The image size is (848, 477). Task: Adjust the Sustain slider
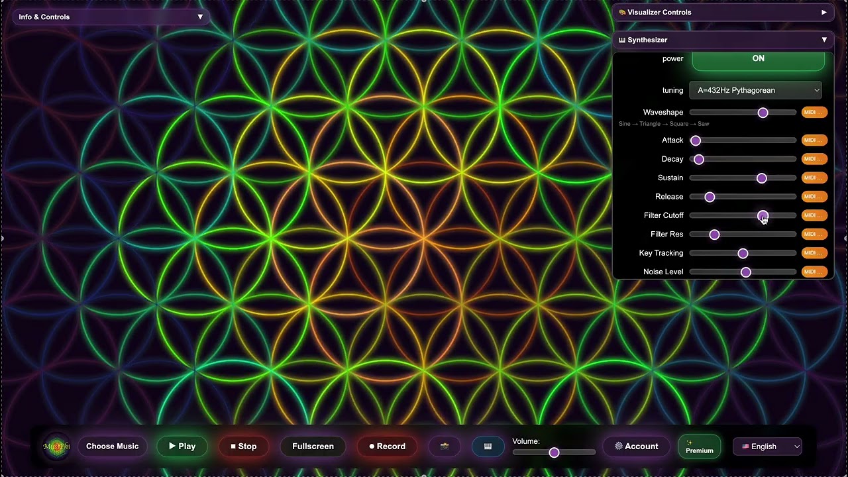coord(743,178)
